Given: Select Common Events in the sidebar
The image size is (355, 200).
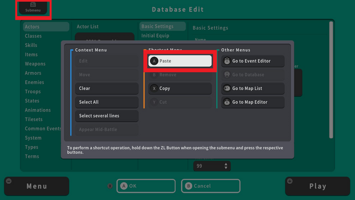Looking at the screenshot, I should click(42, 129).
